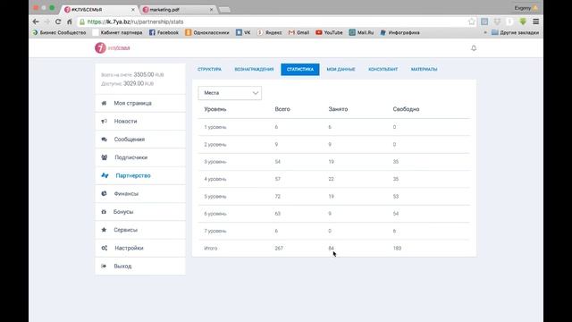Open Партнерство in the sidebar
The height and width of the screenshot is (322, 572).
pos(140,175)
